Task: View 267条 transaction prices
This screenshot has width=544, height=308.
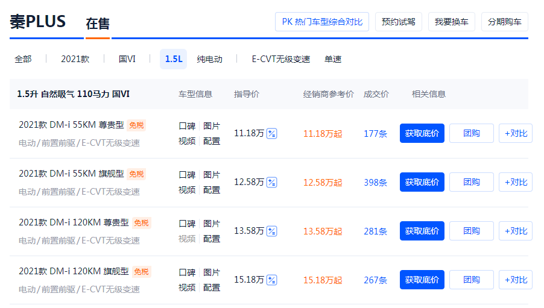Action: [x=375, y=280]
